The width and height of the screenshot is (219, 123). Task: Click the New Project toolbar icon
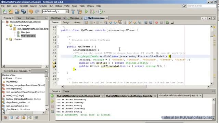click(x=11, y=11)
